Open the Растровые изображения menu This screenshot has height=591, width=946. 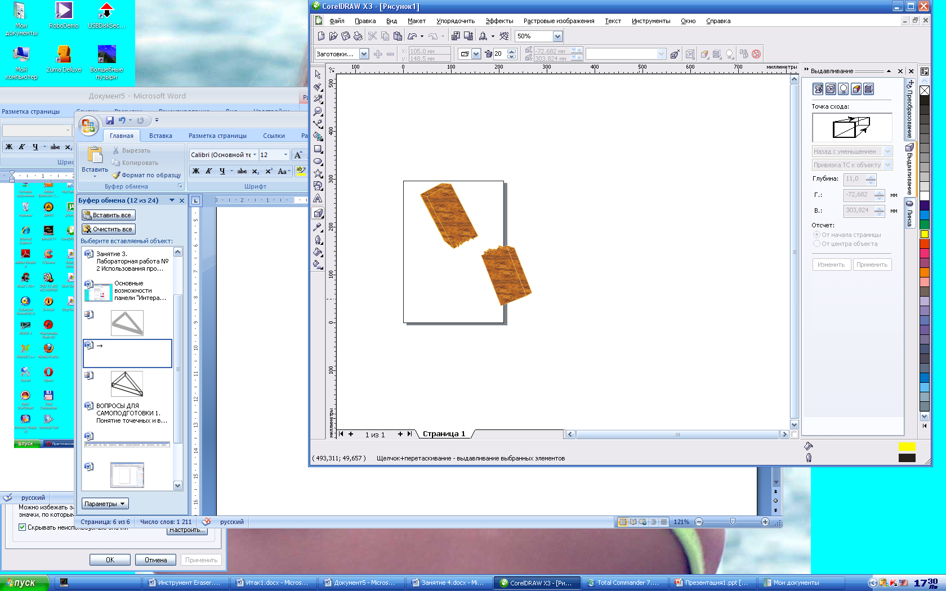pyautogui.click(x=559, y=21)
